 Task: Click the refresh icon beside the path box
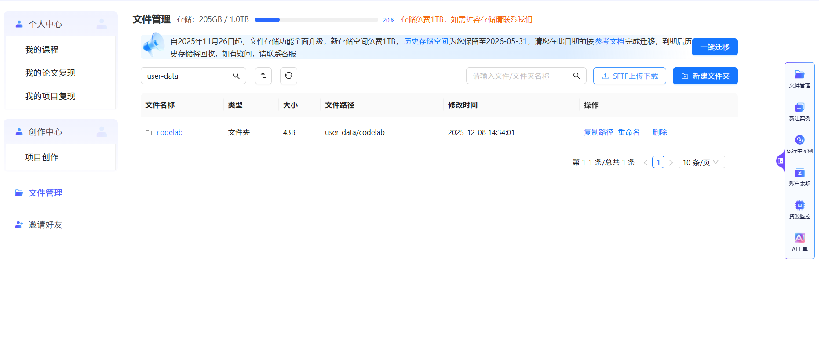coord(288,76)
